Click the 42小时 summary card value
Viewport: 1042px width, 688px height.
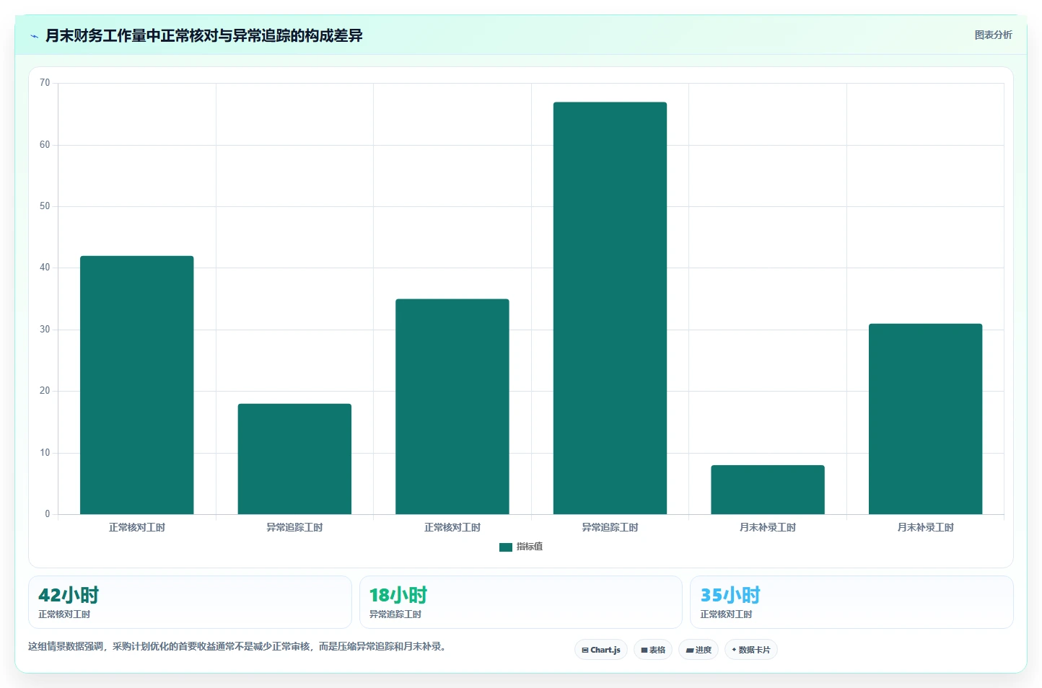coord(69,595)
